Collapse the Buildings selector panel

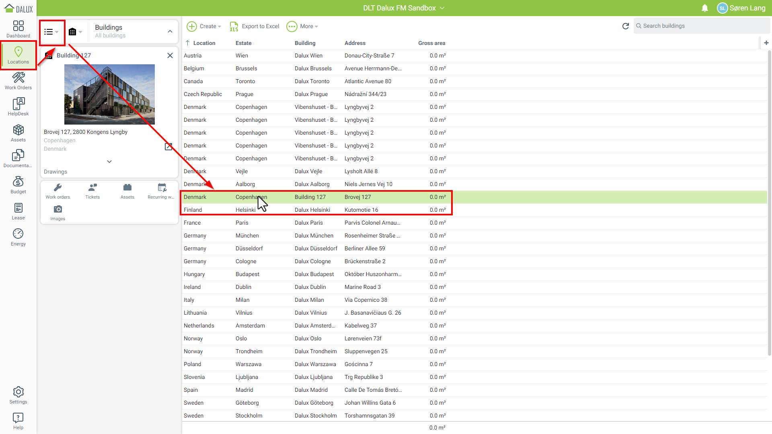click(170, 31)
